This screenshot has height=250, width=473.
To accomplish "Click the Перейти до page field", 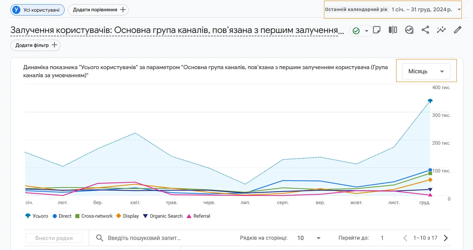I will click(382, 238).
